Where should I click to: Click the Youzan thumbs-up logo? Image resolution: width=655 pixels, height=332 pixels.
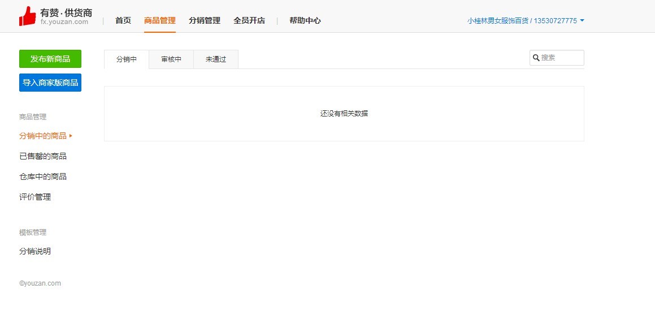point(28,16)
